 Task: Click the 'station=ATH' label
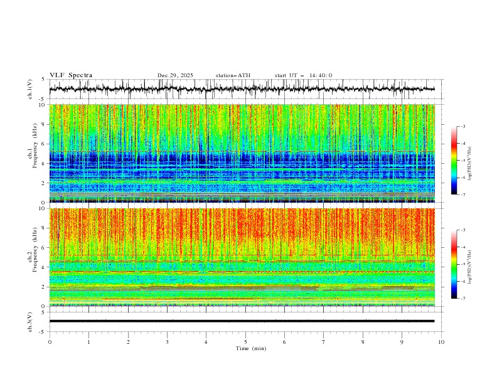coord(233,75)
